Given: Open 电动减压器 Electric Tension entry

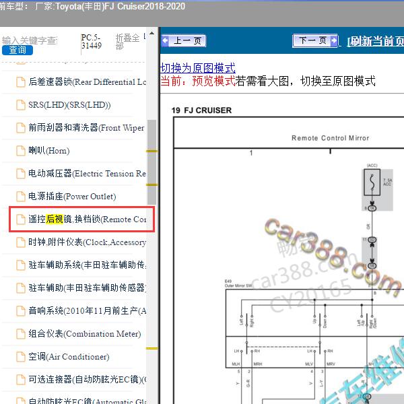Looking at the screenshot, I should (88, 174).
